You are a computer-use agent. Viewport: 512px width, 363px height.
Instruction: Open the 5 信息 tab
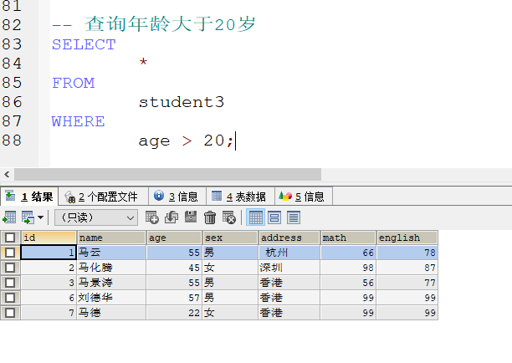(x=304, y=197)
